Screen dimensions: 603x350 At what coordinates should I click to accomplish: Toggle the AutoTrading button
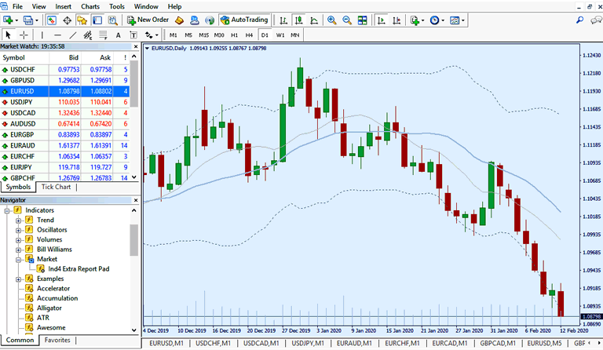(x=244, y=20)
